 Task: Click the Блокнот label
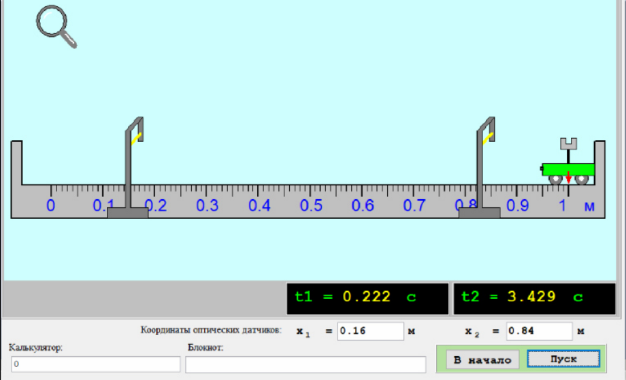tap(205, 347)
